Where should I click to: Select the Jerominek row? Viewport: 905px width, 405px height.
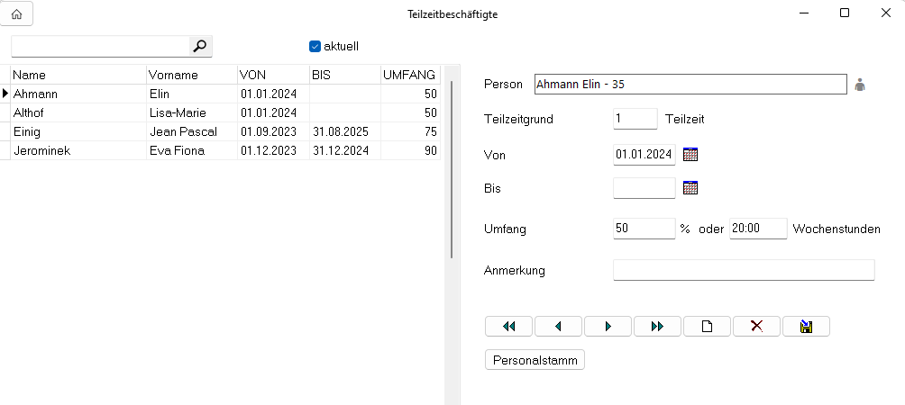77,150
